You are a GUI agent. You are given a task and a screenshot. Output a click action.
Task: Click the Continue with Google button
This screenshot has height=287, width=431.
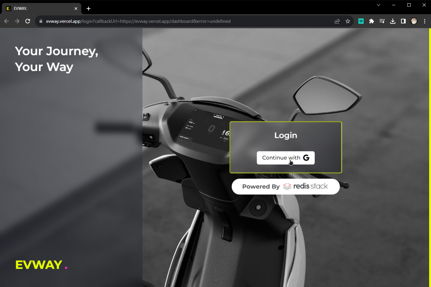(x=285, y=158)
